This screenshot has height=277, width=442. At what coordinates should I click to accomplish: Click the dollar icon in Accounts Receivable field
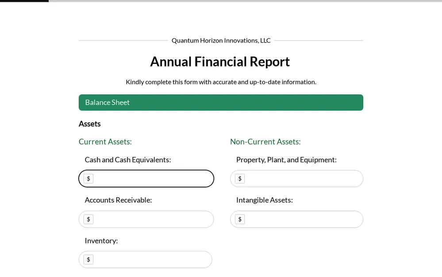point(88,219)
